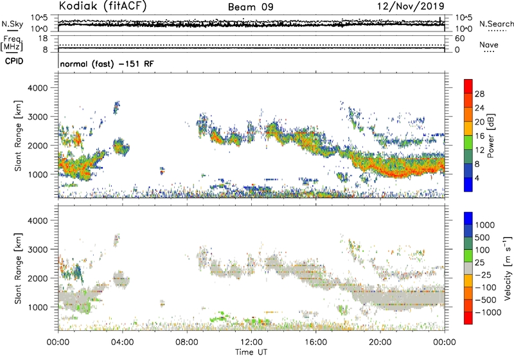Image resolution: width=514 pixels, height=356 pixels.
Task: Click the "Nave" legend label
Action: (488, 44)
